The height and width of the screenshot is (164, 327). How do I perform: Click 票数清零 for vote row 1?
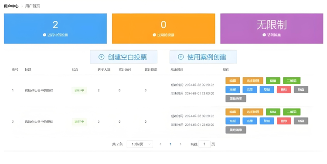pyautogui.click(x=235, y=98)
